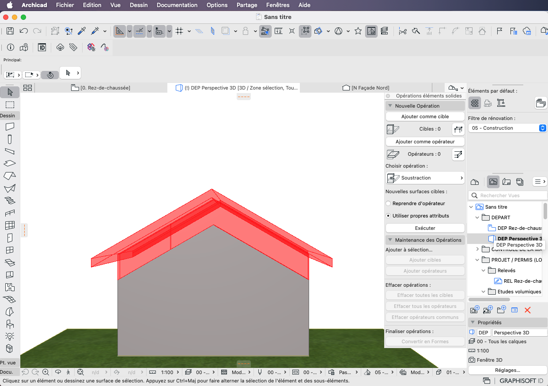Viewport: 548px width, 386px height.
Task: Open the Filtre de rénovation dropdown
Action: [x=508, y=128]
